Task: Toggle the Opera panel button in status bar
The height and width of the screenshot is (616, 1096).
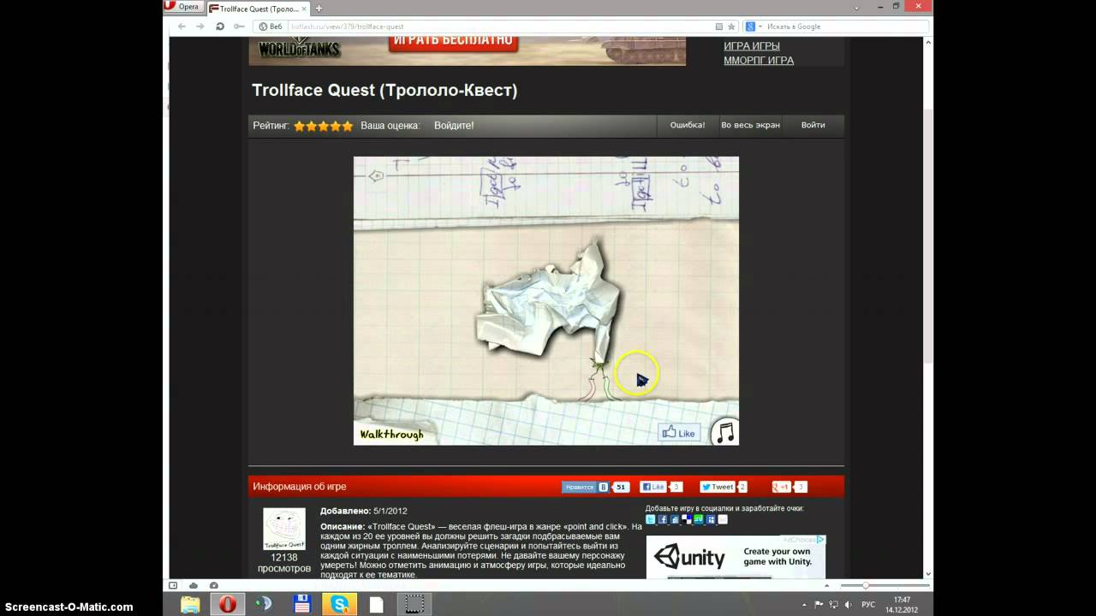Action: pyautogui.click(x=173, y=585)
